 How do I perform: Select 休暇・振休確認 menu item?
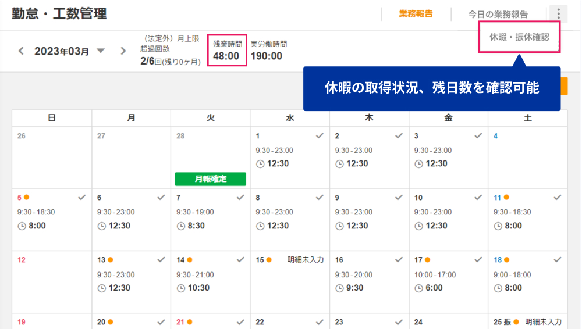tap(519, 37)
